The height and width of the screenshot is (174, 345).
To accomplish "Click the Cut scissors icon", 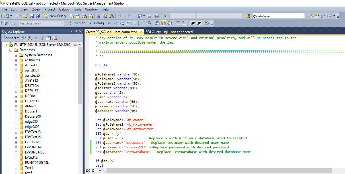I will click(98, 16).
